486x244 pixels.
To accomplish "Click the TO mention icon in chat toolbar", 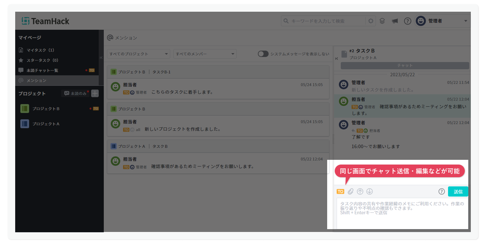I will [x=340, y=191].
